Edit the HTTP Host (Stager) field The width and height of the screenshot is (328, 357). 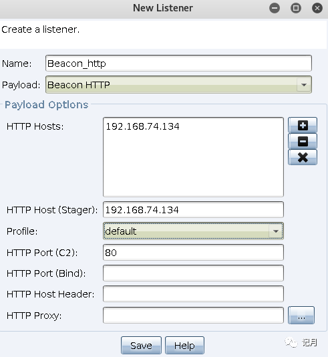pos(193,210)
